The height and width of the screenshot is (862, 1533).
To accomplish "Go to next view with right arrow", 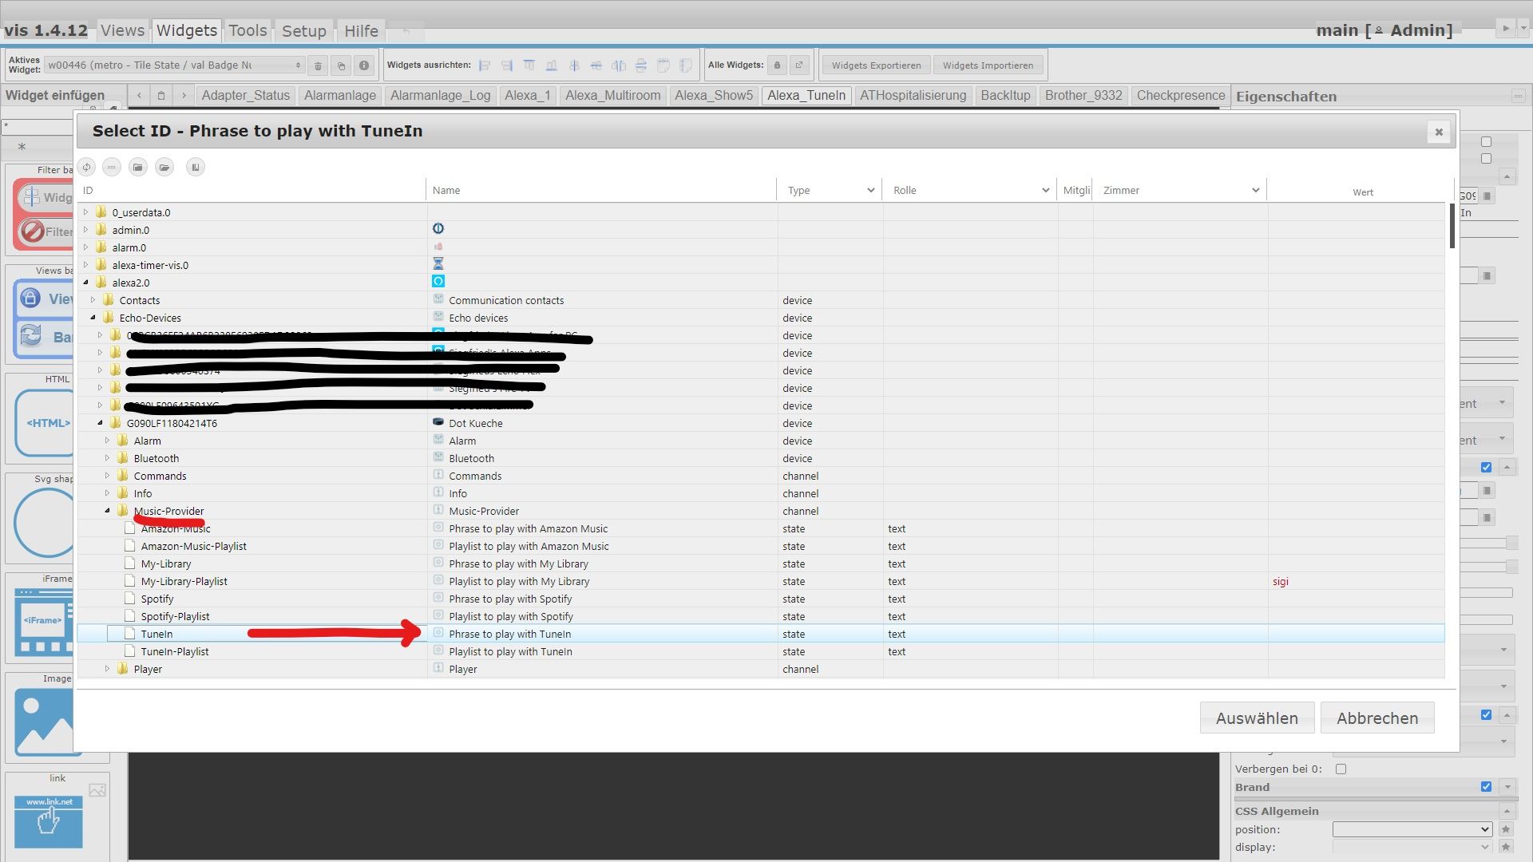I will (x=184, y=96).
